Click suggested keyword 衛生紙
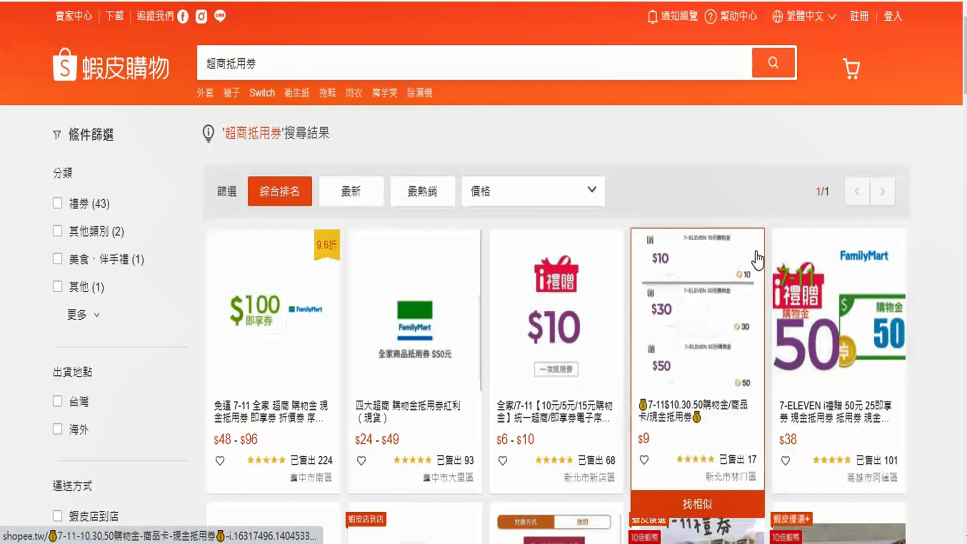 (x=297, y=93)
